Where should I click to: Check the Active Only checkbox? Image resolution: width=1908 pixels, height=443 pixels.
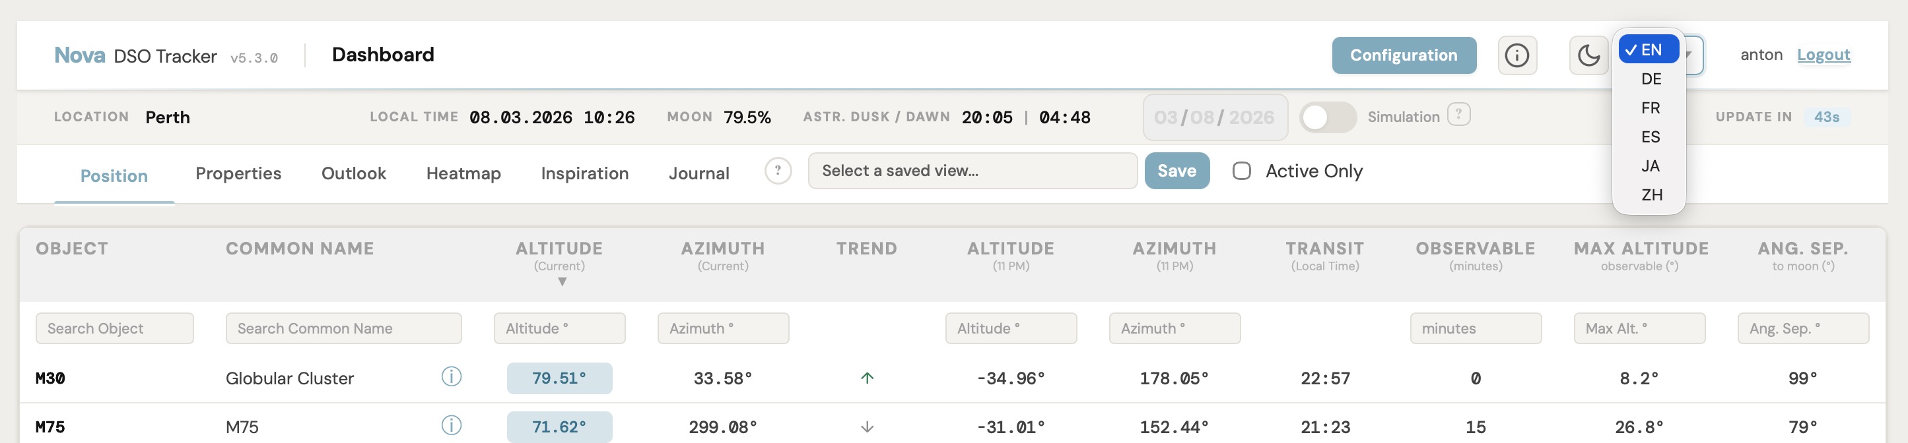click(1242, 171)
